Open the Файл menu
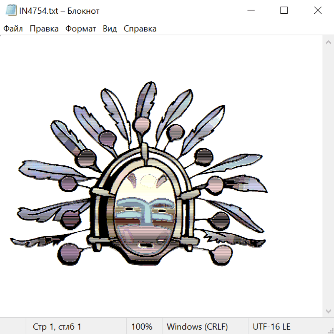The width and height of the screenshot is (334, 334). coord(13,29)
